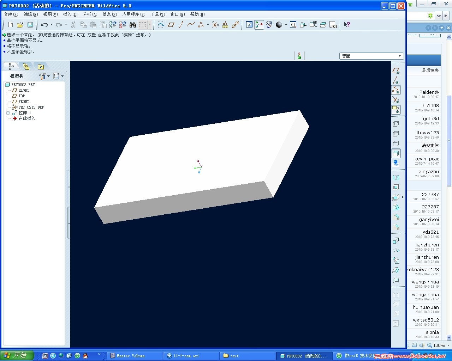Select the Boundary Blend tool
The width and height of the screenshot is (452, 361).
[396, 270]
